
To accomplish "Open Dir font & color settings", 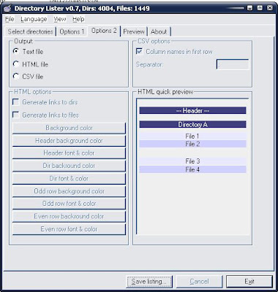I will pos(69,179).
